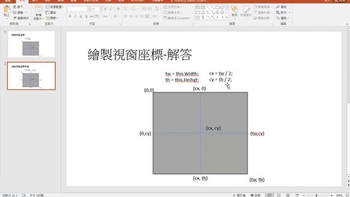Toggle text Shadow formatting
This screenshot has width=350, height=197.
[x=86, y=16]
